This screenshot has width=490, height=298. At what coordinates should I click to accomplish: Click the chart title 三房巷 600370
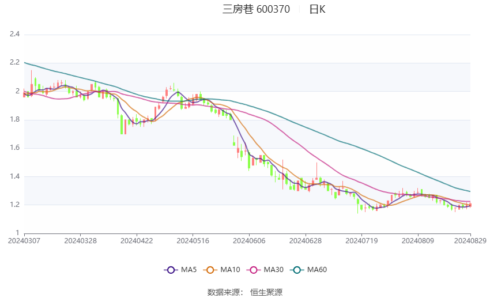256,9
